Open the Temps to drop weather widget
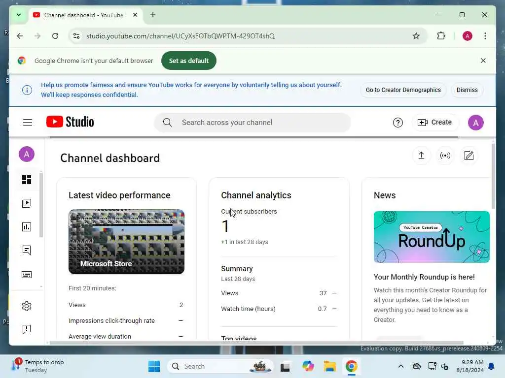Viewport: 505px width, 378px height. coord(38,366)
